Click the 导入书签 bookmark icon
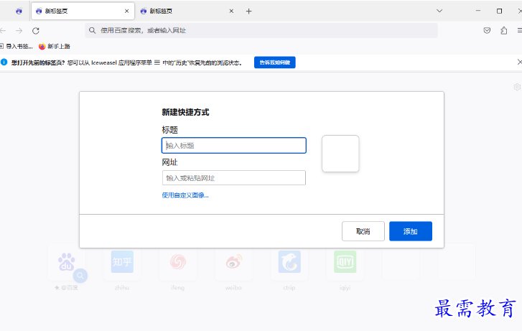 click(x=3, y=47)
